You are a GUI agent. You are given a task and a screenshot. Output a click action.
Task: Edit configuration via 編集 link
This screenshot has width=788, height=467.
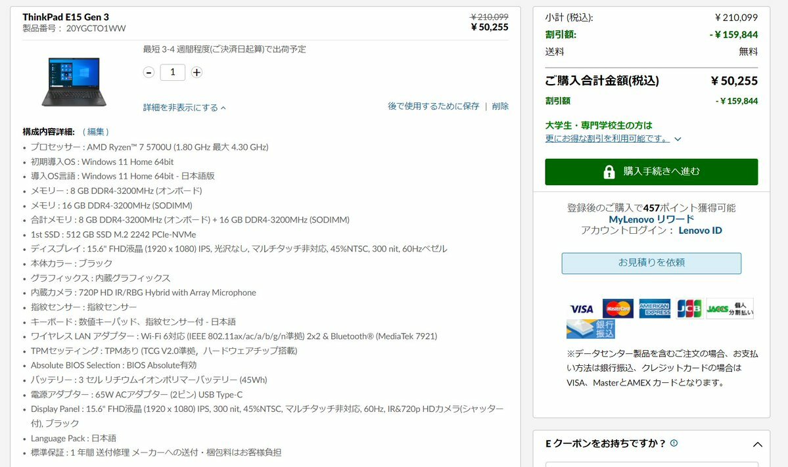click(x=95, y=131)
